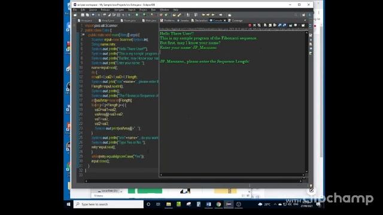Screen dimensions: 383x215
Task: Click scroll-right arrow of editor horizontal scrollbar
Action: (x=300, y=181)
